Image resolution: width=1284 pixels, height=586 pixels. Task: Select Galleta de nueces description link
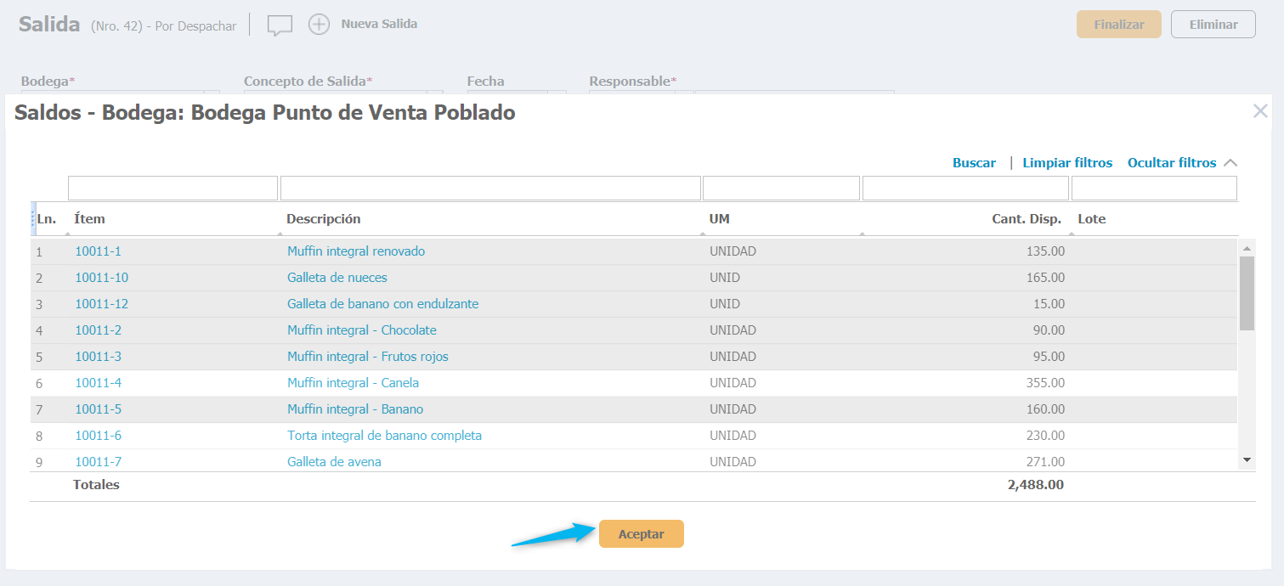[337, 278]
